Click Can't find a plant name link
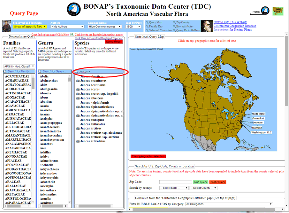The height and width of the screenshot is (213, 289). click(x=50, y=35)
